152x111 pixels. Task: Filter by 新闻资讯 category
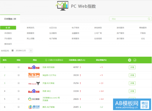pos(30,28)
